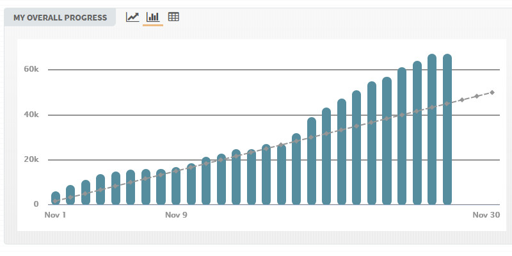512x256 pixels.
Task: Click the last goal diamond above Nov 30
Action: tap(492, 92)
